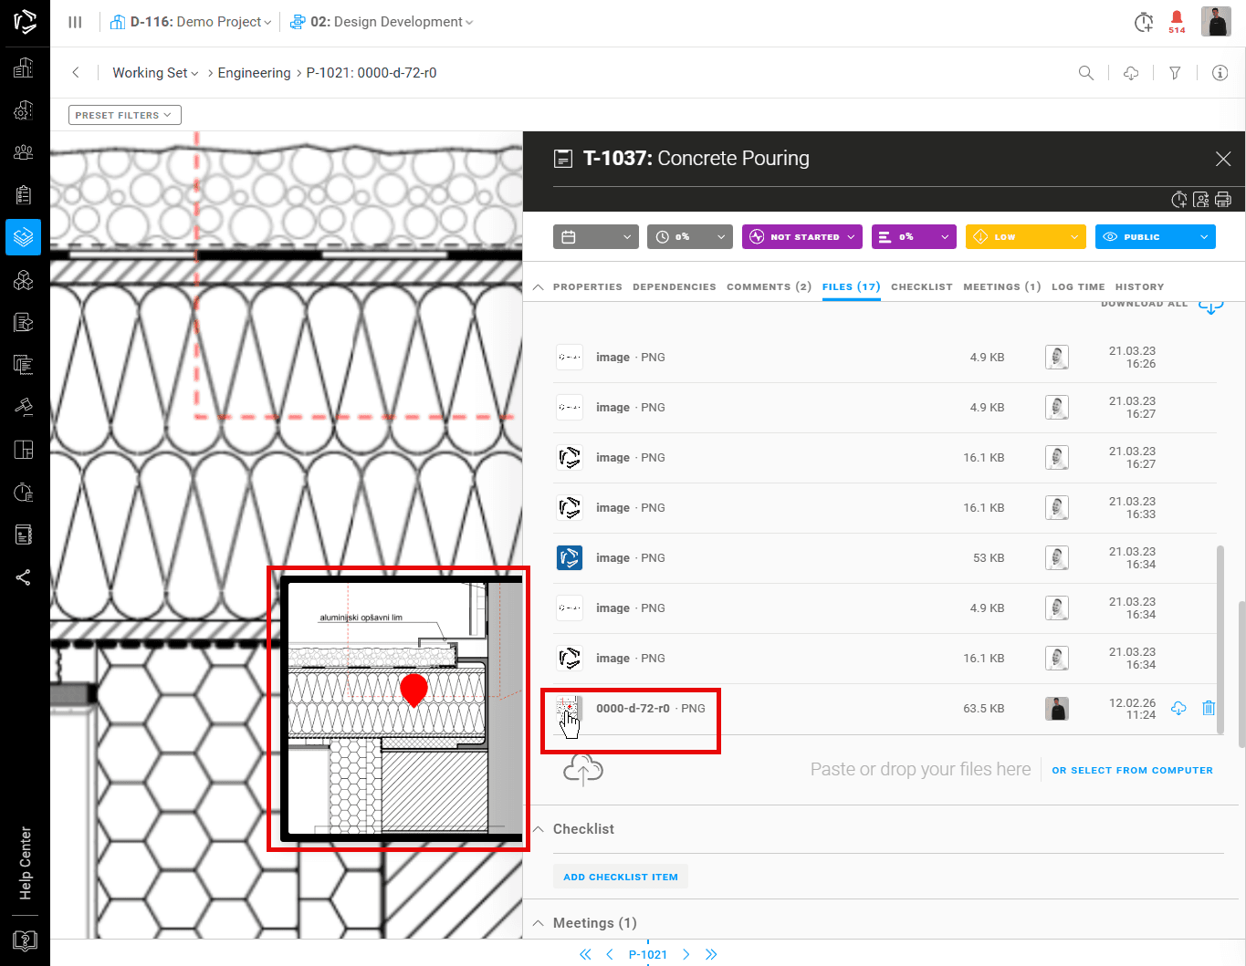Viewport: 1246px width, 966px height.
Task: Click the print icon in task header
Action: point(1223,200)
